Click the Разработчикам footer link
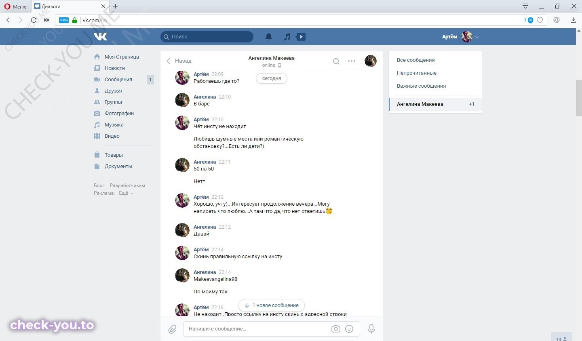The image size is (582, 341). pos(127,185)
